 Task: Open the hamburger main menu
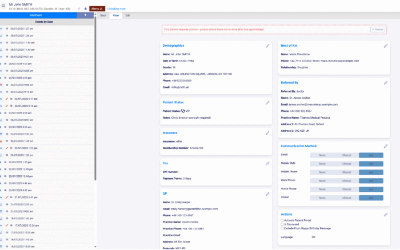pos(3,6)
